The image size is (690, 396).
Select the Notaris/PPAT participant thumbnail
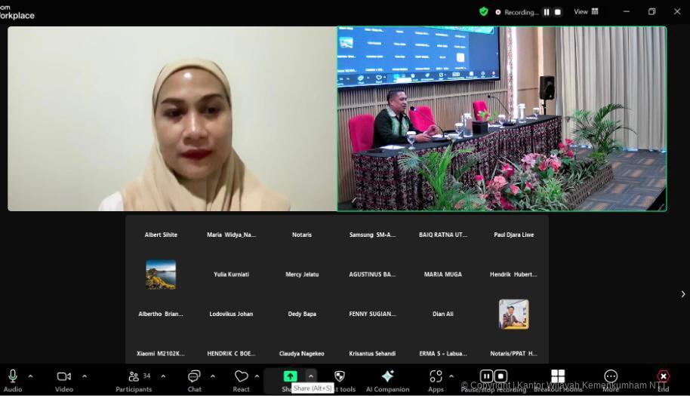click(x=513, y=315)
